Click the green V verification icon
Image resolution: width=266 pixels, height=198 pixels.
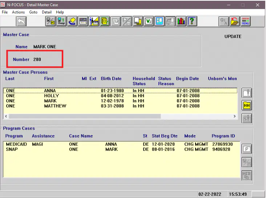[x=149, y=21]
